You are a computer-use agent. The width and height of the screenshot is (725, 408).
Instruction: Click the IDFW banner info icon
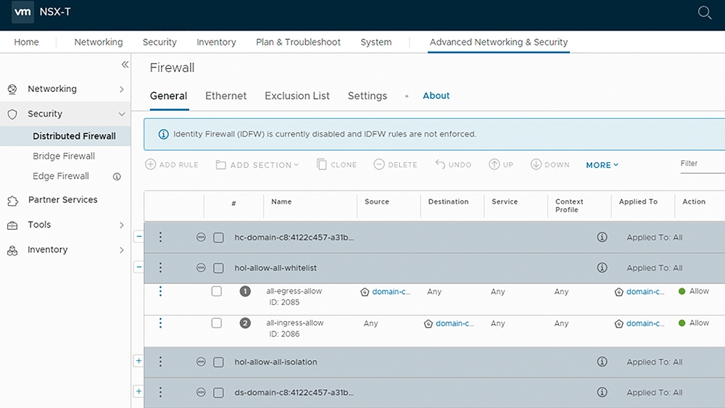coord(163,134)
